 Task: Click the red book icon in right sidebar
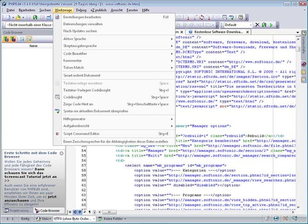coord(303,65)
